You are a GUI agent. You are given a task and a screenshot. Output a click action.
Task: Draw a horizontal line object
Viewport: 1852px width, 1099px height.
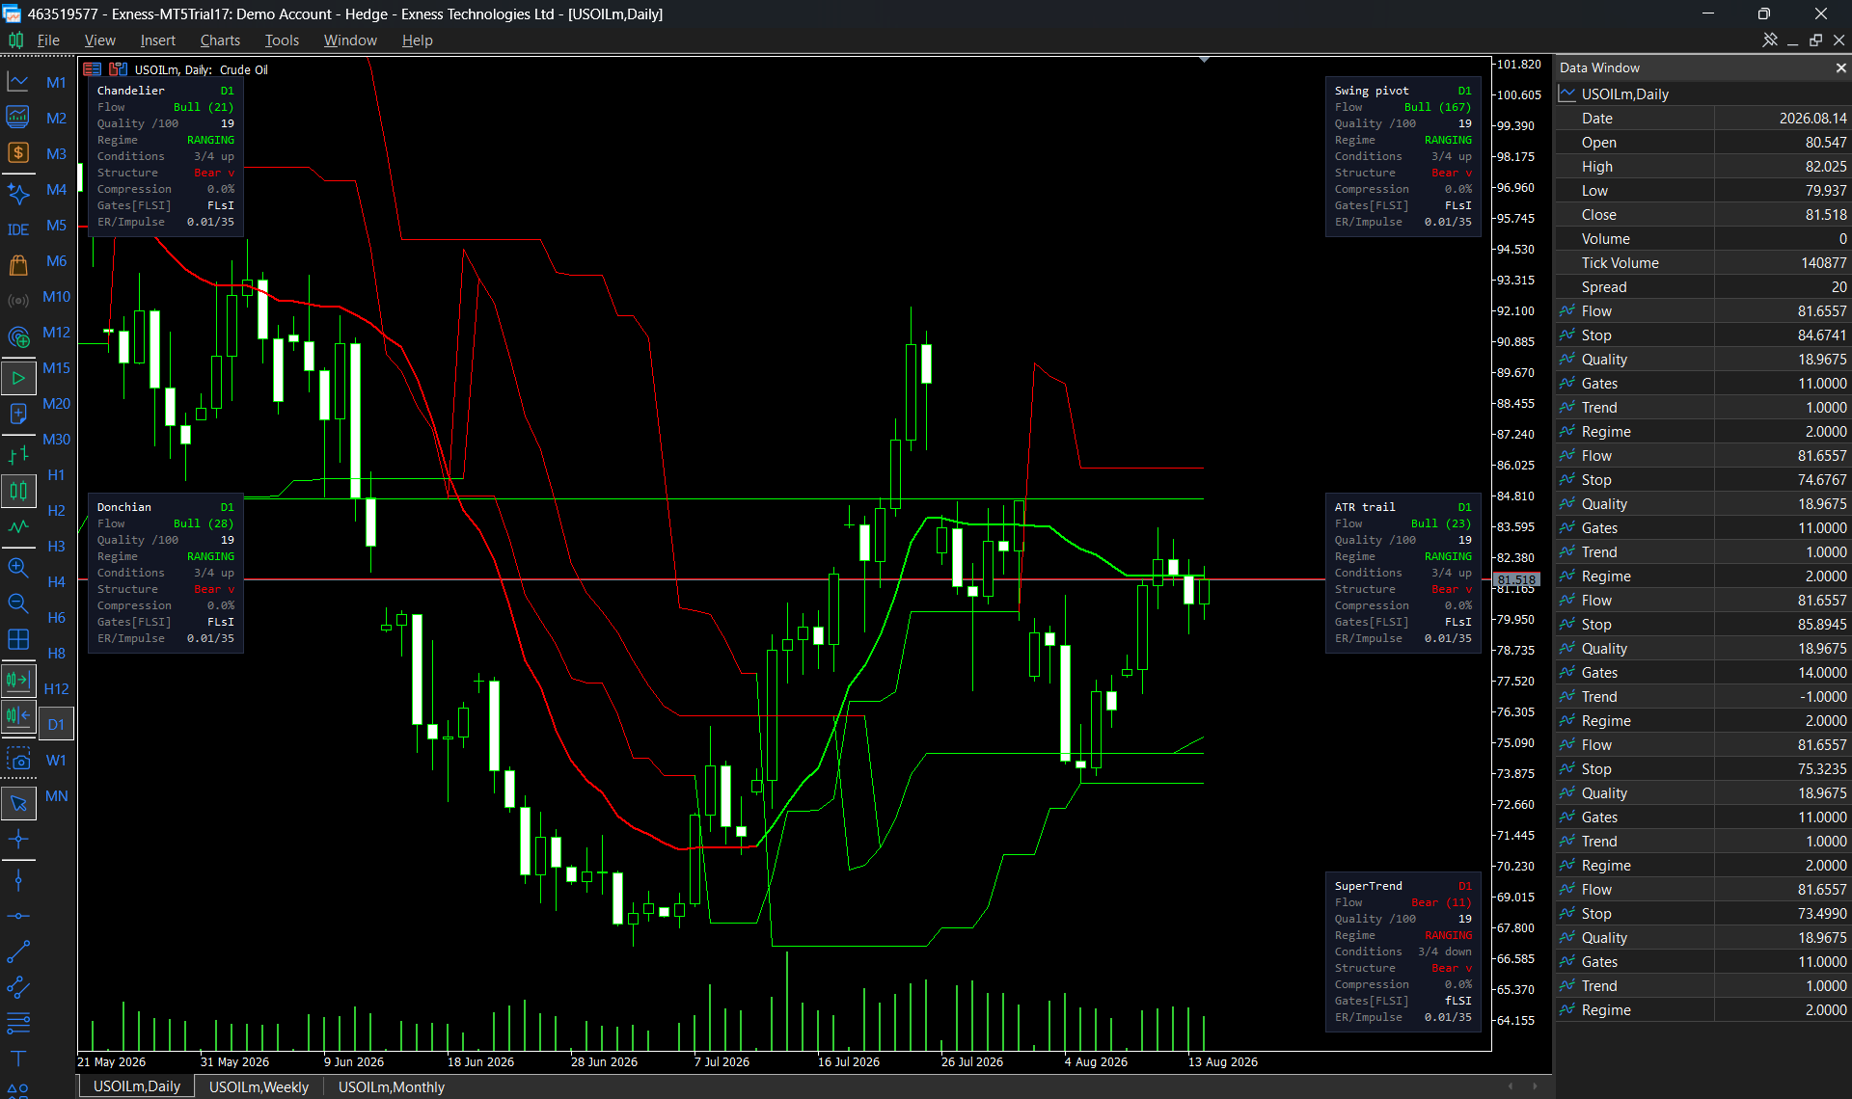pos(18,916)
